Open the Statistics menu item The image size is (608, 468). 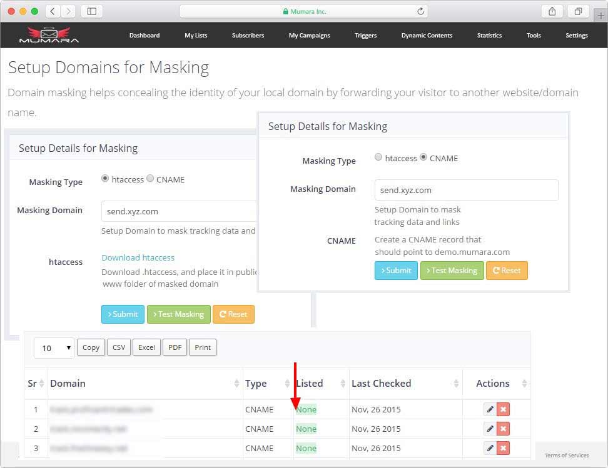tap(489, 36)
